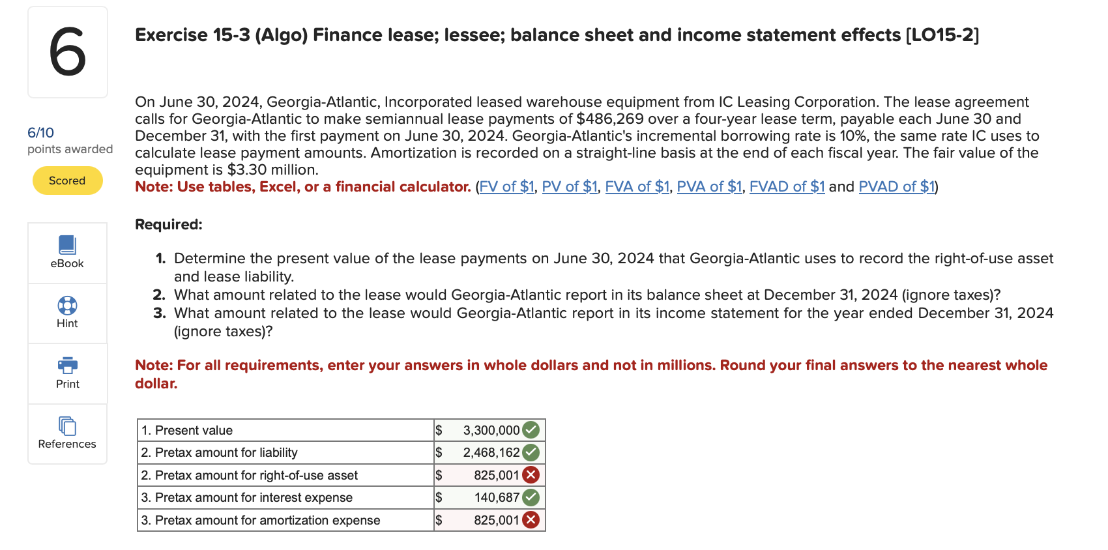Image resolution: width=1108 pixels, height=550 pixels.
Task: Open the FV of $1 table link
Action: pyautogui.click(x=506, y=187)
